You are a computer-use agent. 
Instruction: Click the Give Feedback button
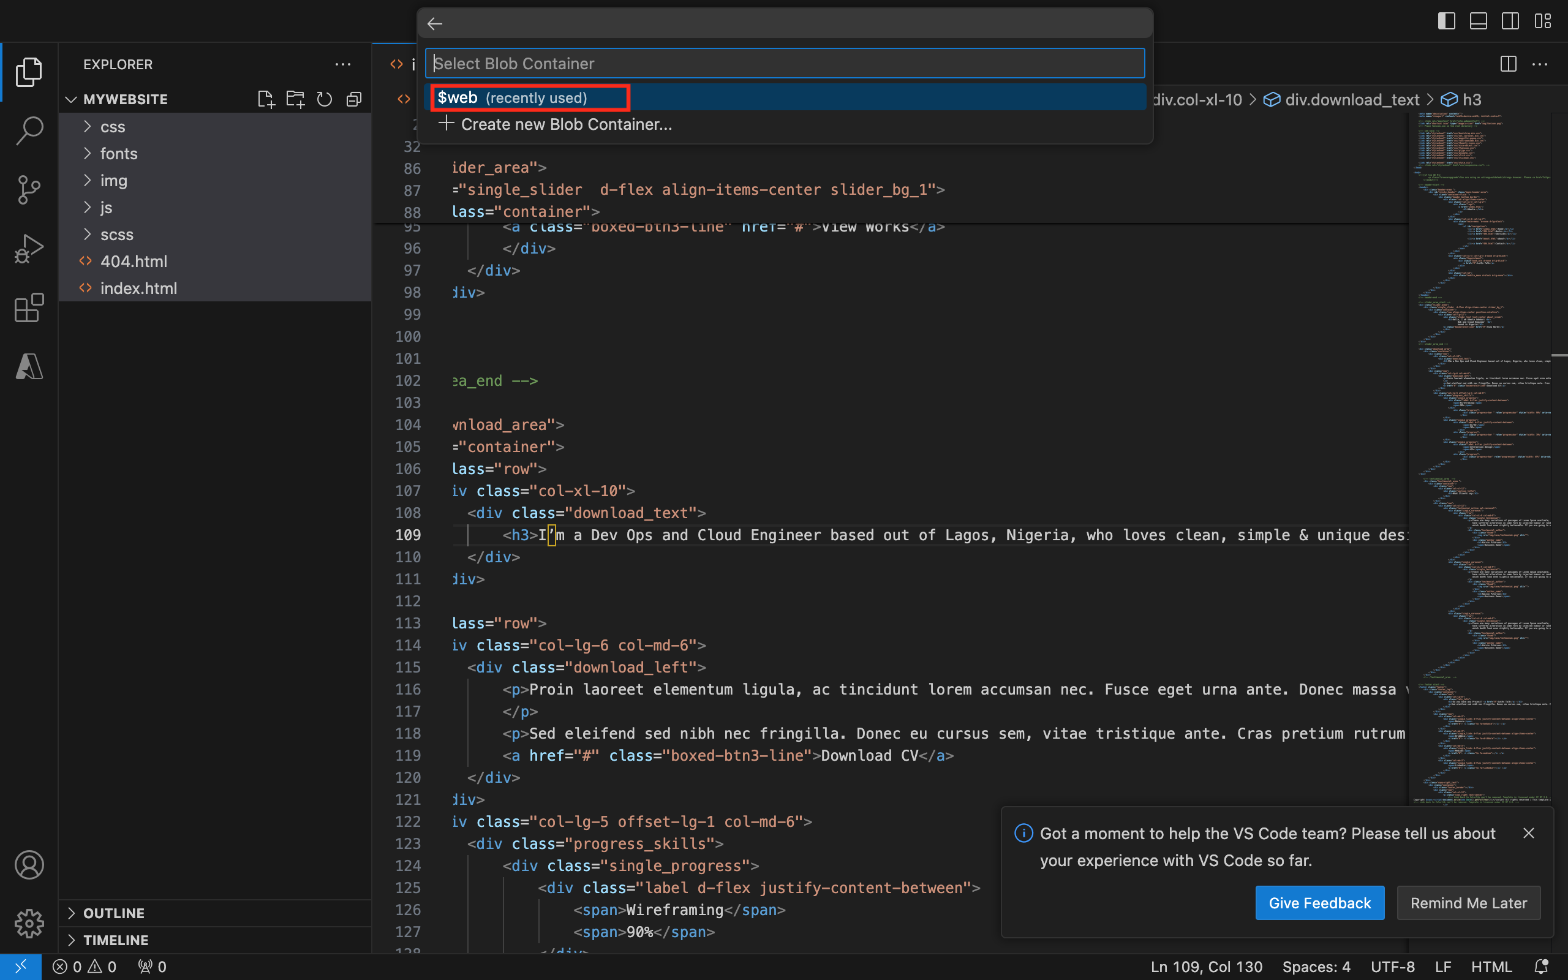(1319, 903)
